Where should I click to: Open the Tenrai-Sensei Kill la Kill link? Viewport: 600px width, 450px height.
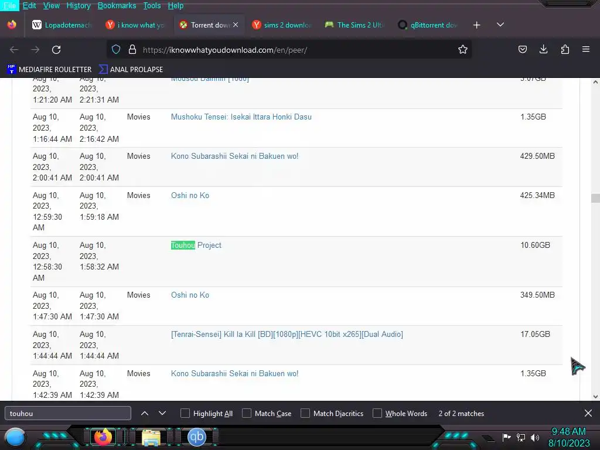point(287,335)
